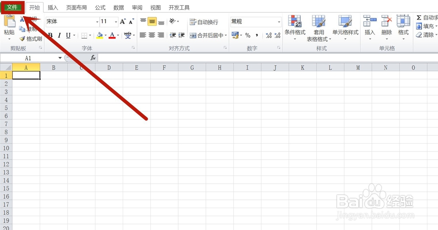The image size is (438, 230).
Task: Expand the Alignment group dialog launcher
Action: tap(225, 48)
